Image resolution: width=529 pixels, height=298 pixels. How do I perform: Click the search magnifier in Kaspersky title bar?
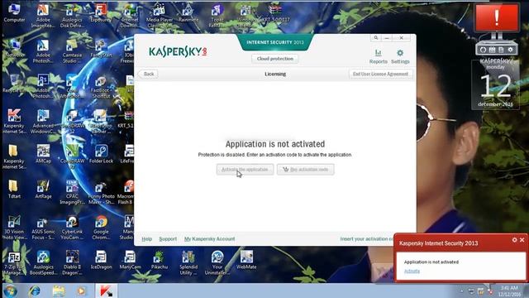tap(376, 38)
